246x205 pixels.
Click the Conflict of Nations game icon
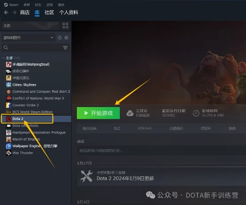click(x=9, y=98)
